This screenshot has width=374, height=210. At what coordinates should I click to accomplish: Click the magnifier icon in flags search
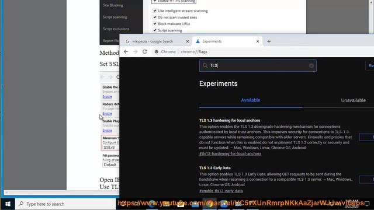[205, 65]
